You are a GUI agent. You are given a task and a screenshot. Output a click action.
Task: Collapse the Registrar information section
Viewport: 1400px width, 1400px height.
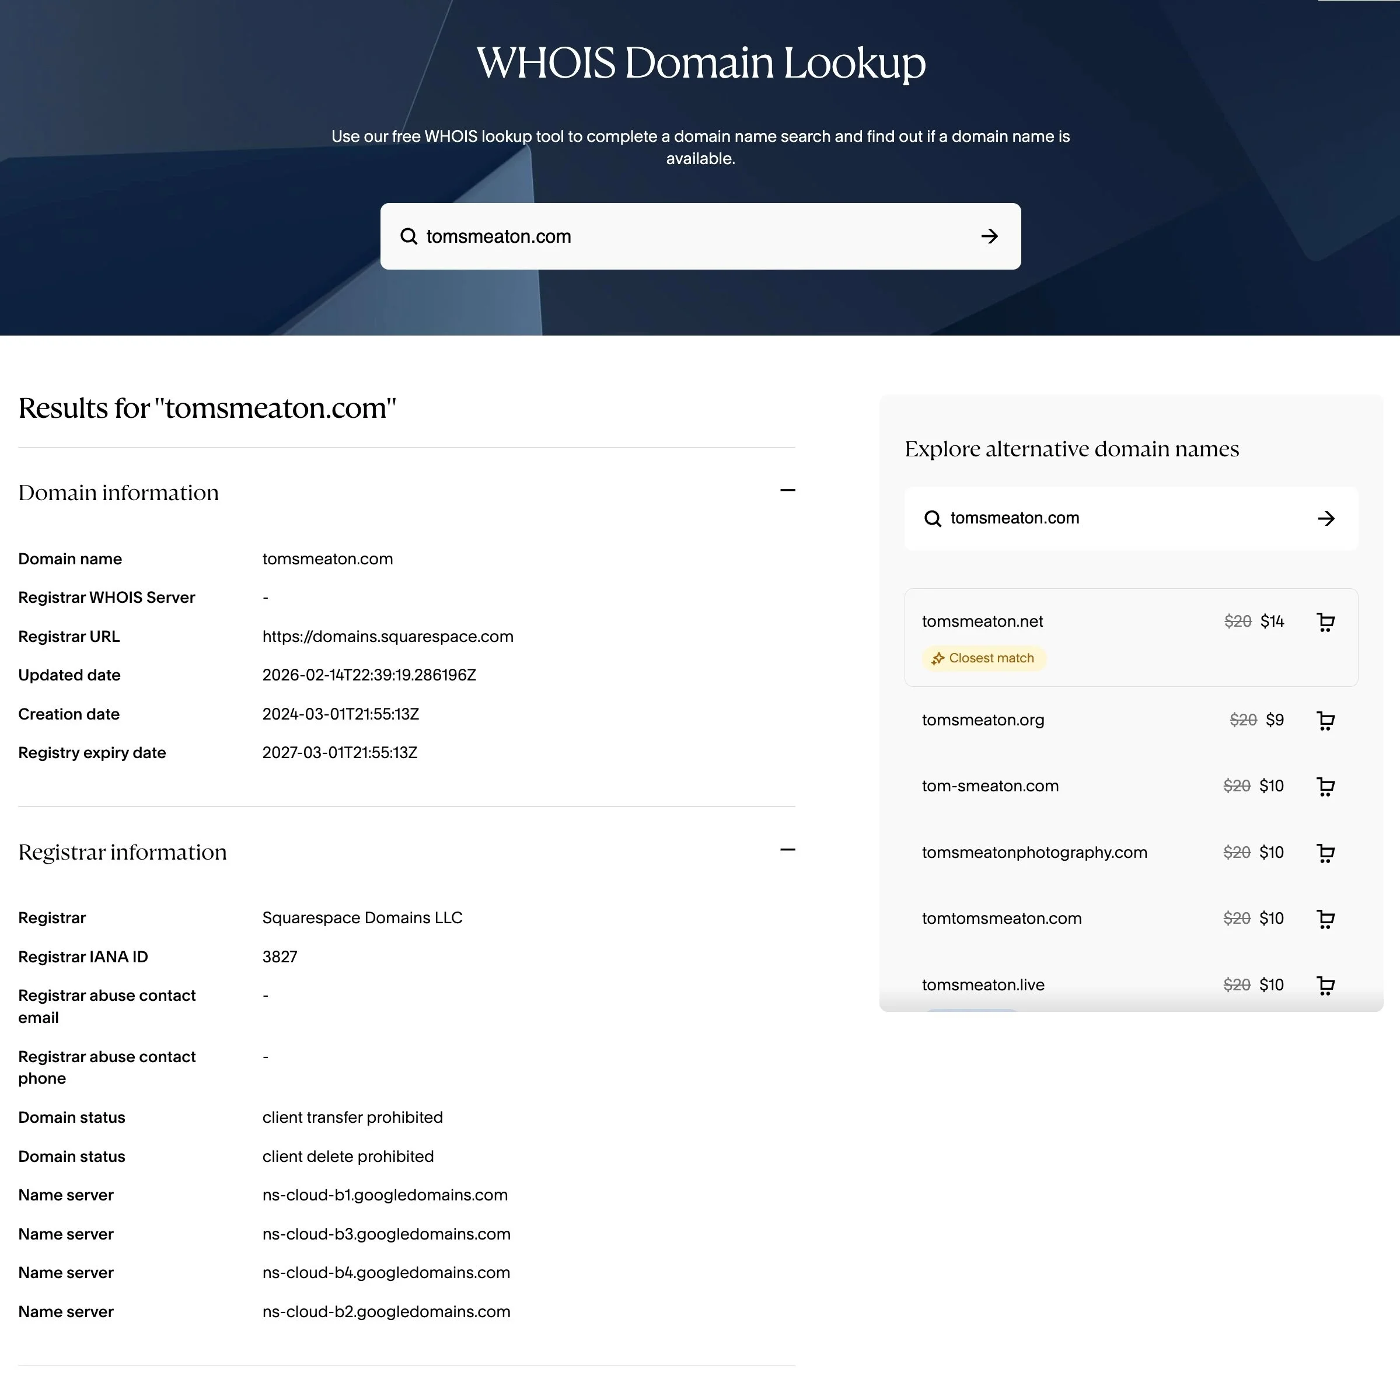788,850
